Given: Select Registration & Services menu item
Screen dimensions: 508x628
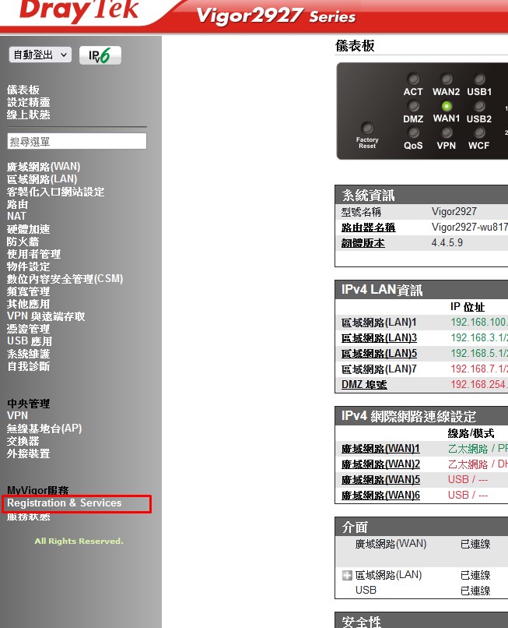Looking at the screenshot, I should click(65, 503).
